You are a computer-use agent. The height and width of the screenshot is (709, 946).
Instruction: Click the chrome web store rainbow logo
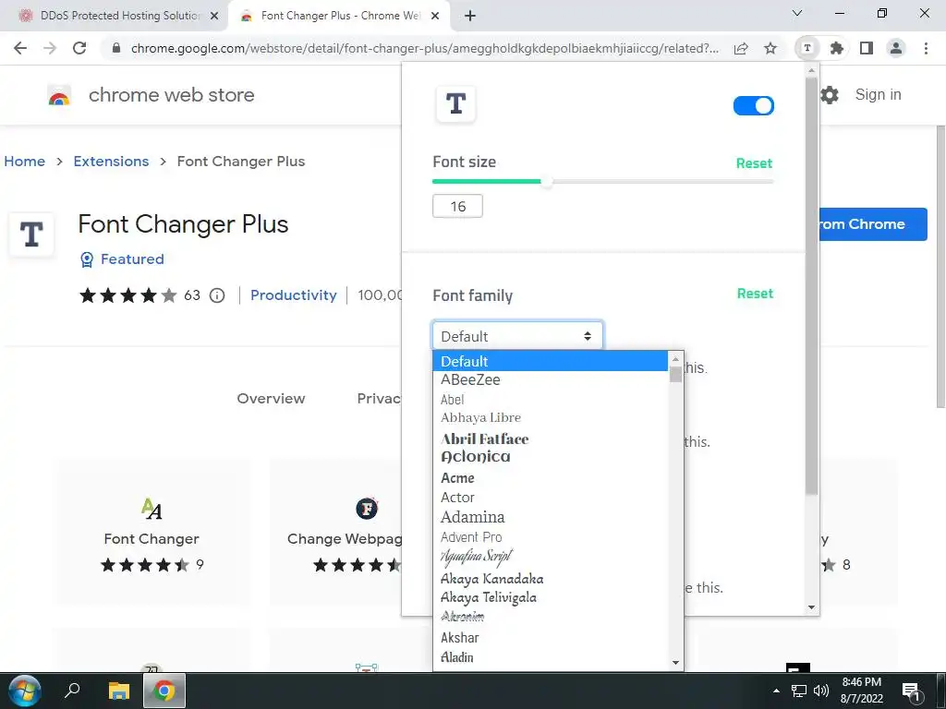click(59, 95)
